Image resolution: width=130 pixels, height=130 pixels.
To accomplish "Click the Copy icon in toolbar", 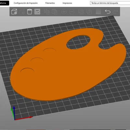I will [47, 12].
